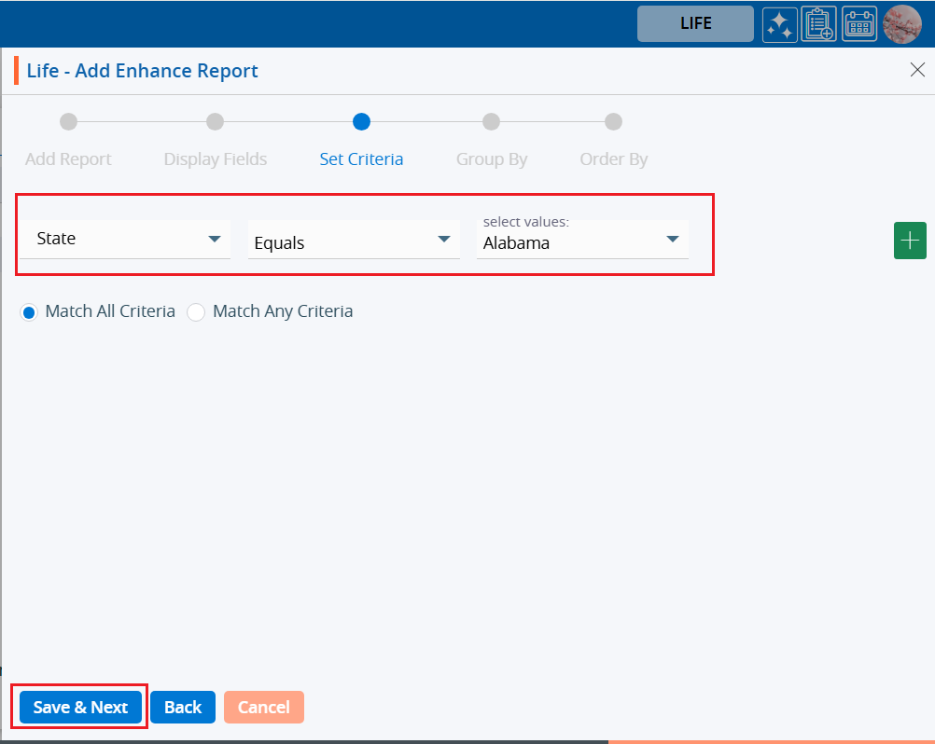Jump to the Display Fields step
935x744 pixels.
click(215, 122)
